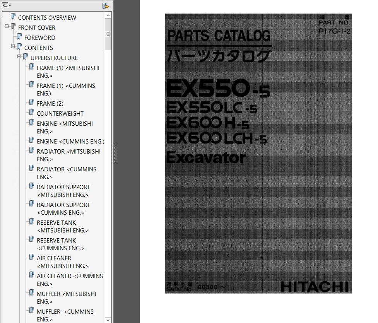
Task: Open MUFFLER Cummins Eng. bookmark
Action: [x=65, y=316]
